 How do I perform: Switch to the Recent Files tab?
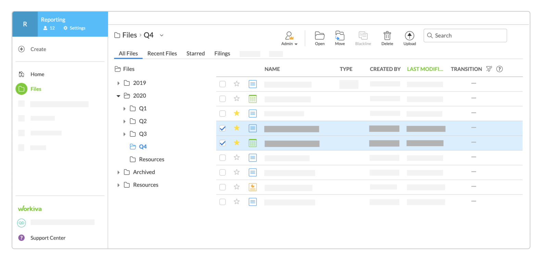(162, 53)
